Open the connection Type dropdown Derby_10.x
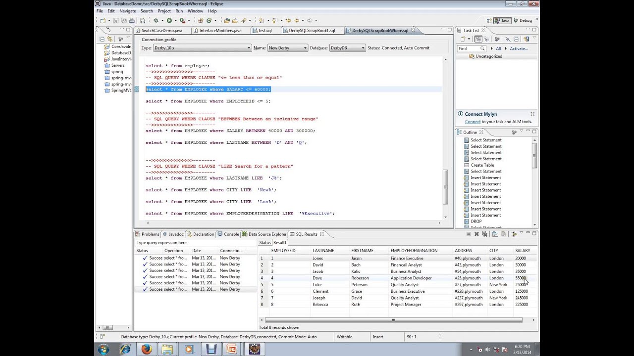Image resolution: width=634 pixels, height=356 pixels. pos(202,48)
